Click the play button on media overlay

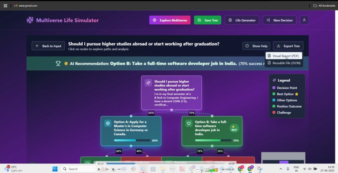[x=99, y=169]
